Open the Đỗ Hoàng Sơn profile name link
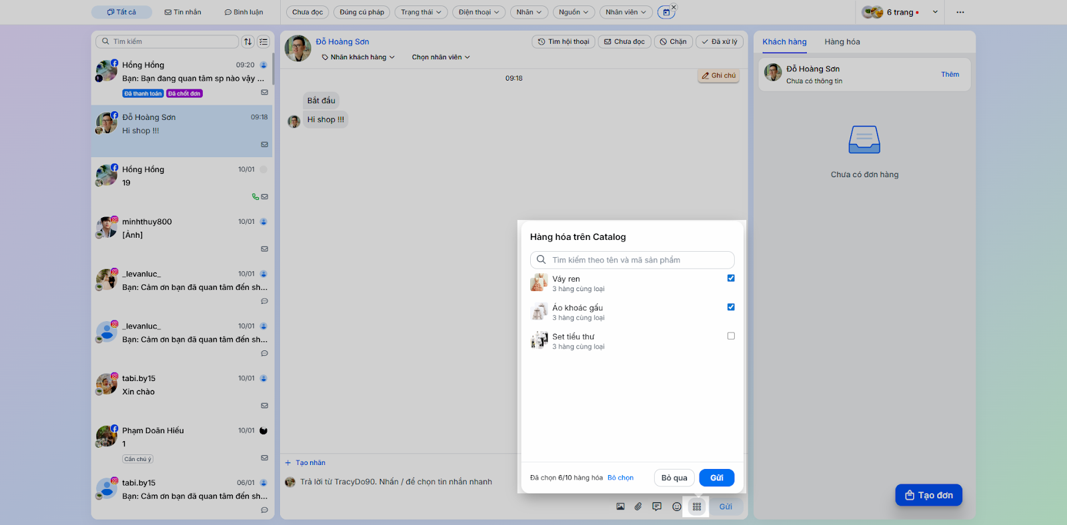Viewport: 1067px width, 525px height. pyautogui.click(x=342, y=41)
